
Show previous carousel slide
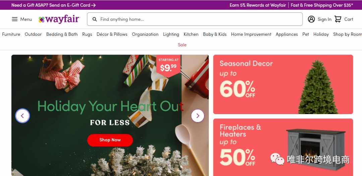[22, 116]
